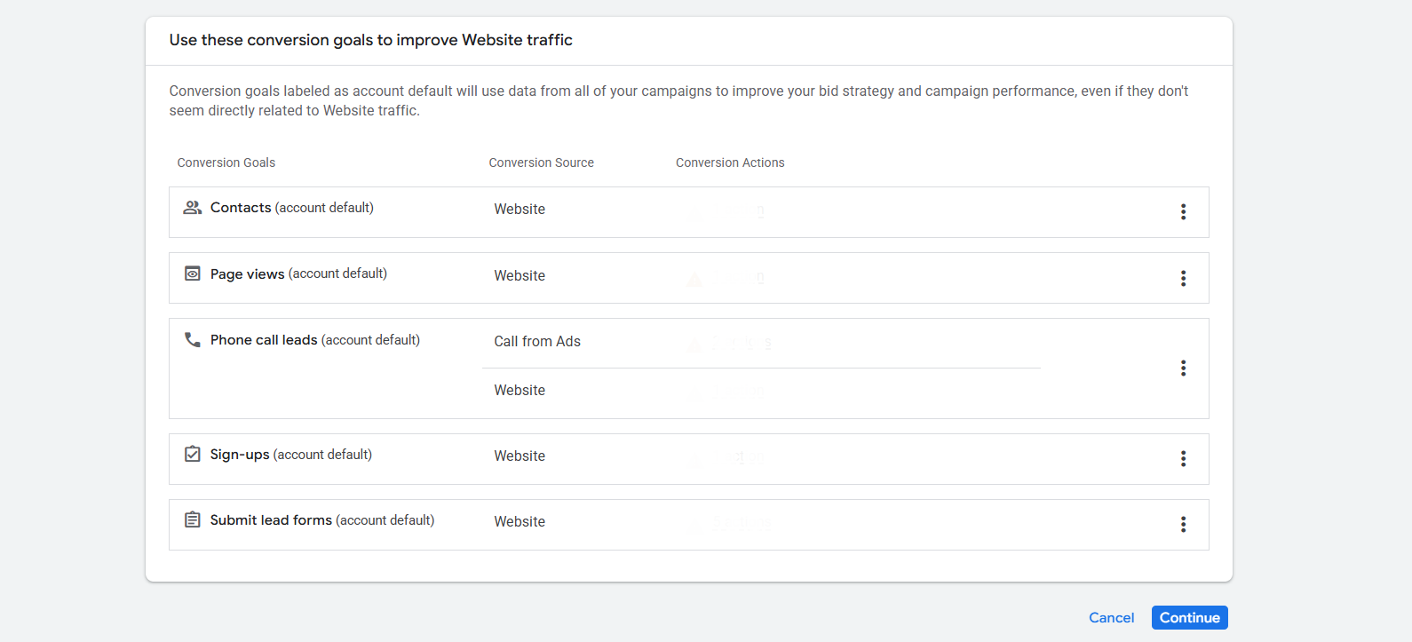Cancel the conversion goals dialog
The height and width of the screenshot is (642, 1412).
[1111, 618]
